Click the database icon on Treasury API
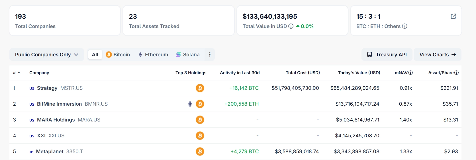 coord(369,55)
